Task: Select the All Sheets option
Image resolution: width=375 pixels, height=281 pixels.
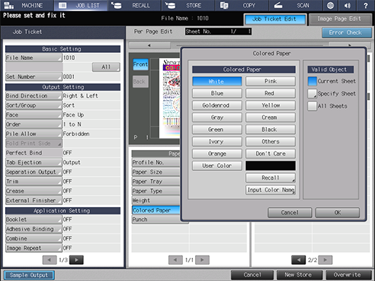Action: pyautogui.click(x=312, y=106)
